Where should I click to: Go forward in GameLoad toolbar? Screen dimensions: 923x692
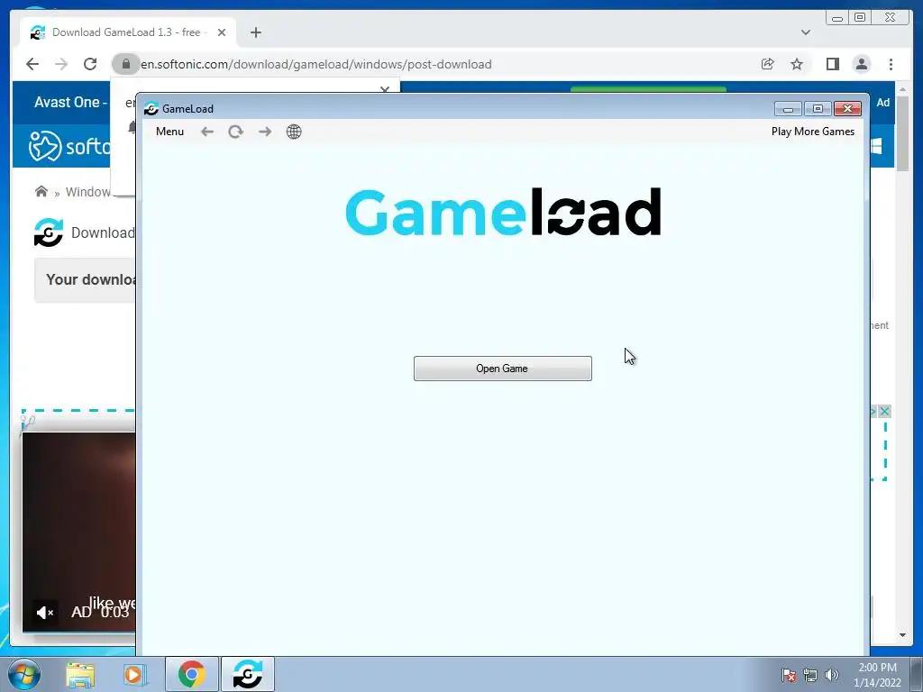click(265, 132)
